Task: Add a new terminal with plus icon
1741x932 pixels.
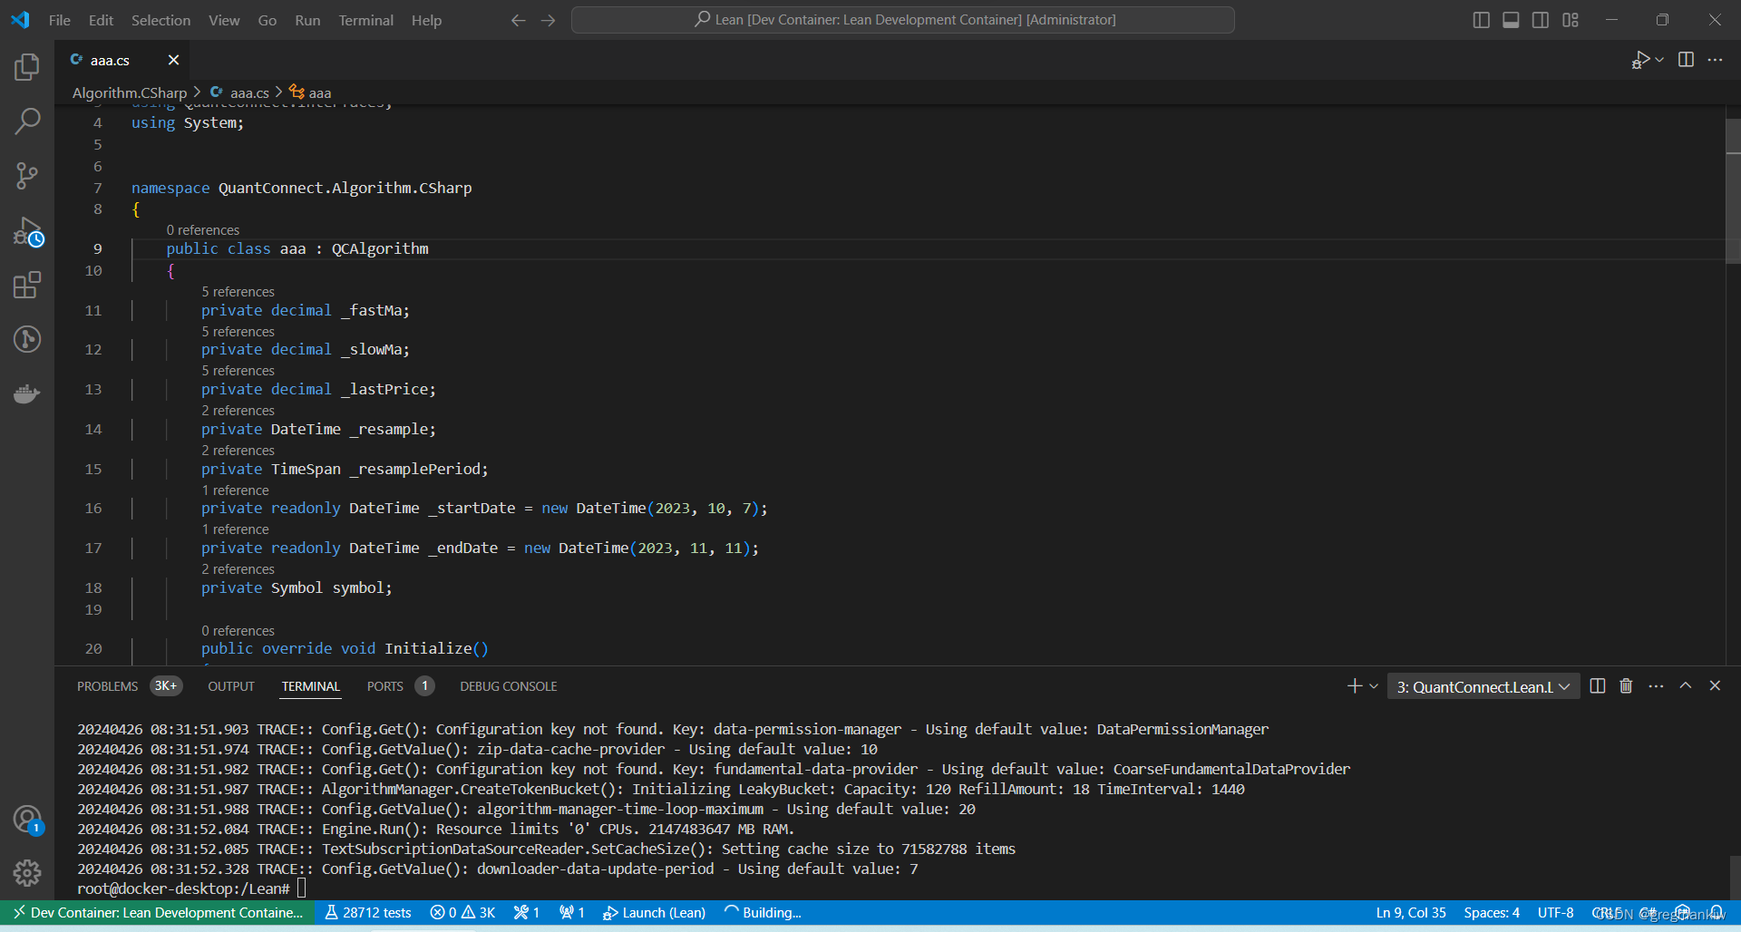Action: [1355, 686]
